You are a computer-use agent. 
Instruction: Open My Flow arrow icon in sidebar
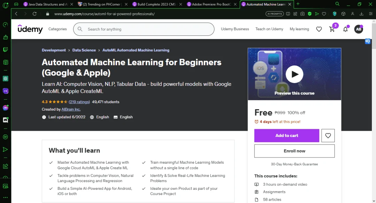[x=5, y=149]
